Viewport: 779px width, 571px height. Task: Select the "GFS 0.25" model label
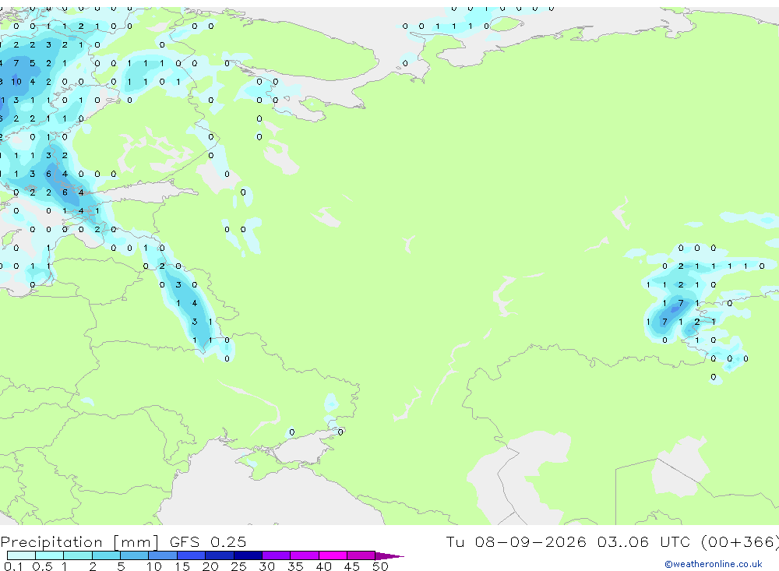208,542
